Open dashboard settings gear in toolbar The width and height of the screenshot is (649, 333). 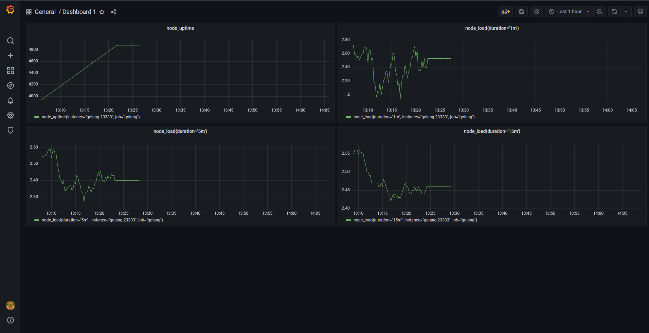[x=537, y=12]
